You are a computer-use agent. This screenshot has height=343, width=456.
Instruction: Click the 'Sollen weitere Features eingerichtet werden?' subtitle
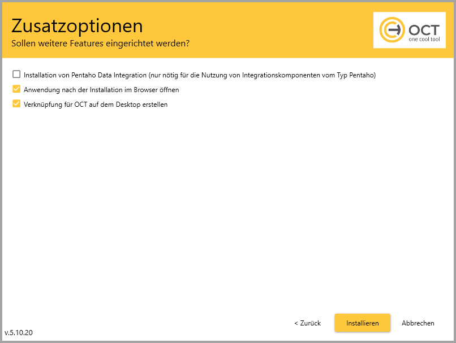coord(101,43)
